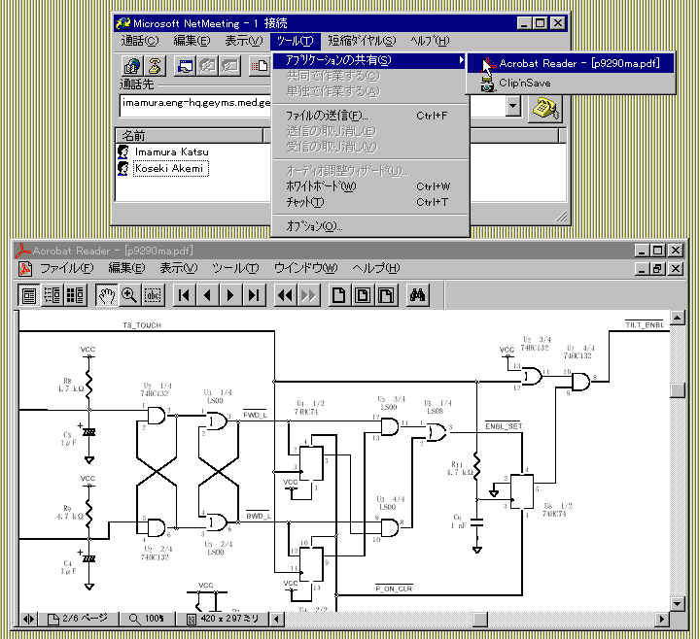The width and height of the screenshot is (700, 639).
Task: Click the horizontal scrollbar left arrow
Action: point(277,619)
